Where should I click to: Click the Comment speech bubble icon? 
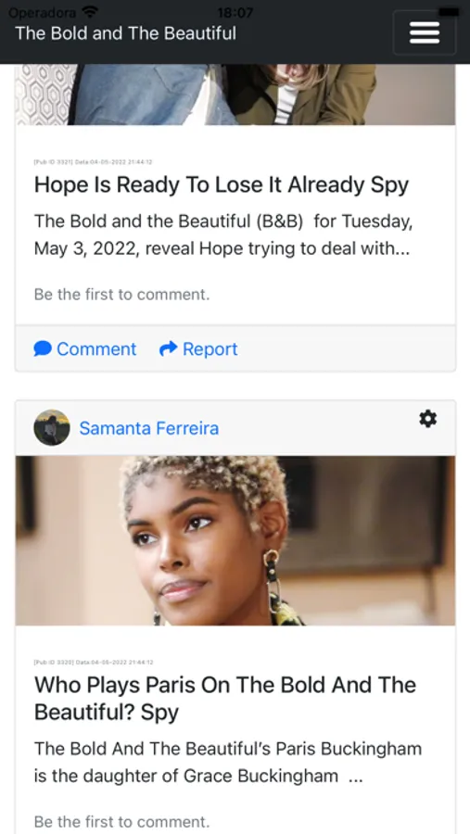click(x=43, y=349)
